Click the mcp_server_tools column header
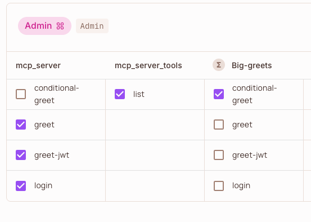This screenshot has height=222, width=311. click(148, 65)
